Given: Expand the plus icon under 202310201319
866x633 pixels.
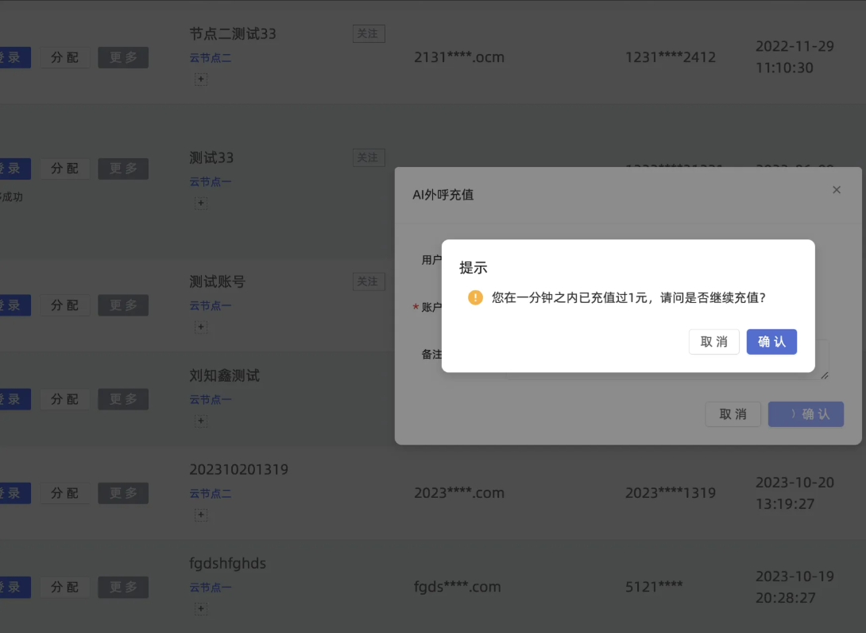Looking at the screenshot, I should click(201, 515).
